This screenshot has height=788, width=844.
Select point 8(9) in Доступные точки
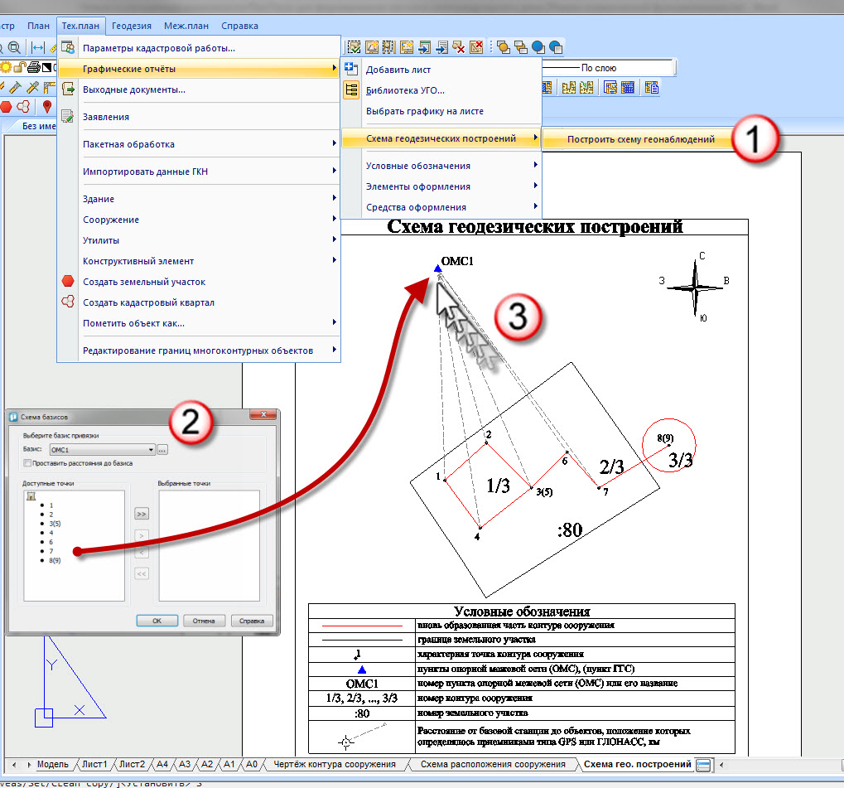(x=55, y=560)
